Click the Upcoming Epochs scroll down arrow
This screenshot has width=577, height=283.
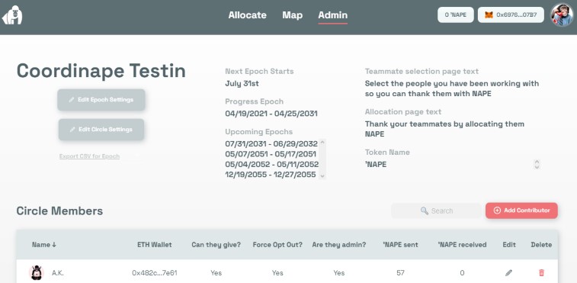tap(322, 175)
